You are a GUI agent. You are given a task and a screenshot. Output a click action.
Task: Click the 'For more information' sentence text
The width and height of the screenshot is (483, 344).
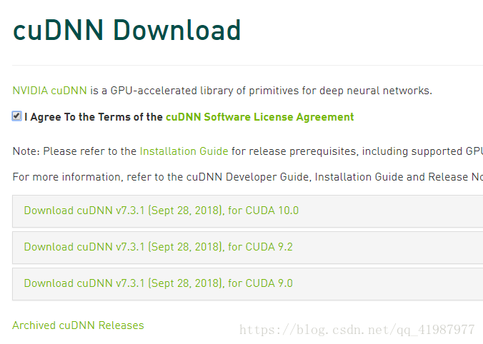[x=248, y=177]
